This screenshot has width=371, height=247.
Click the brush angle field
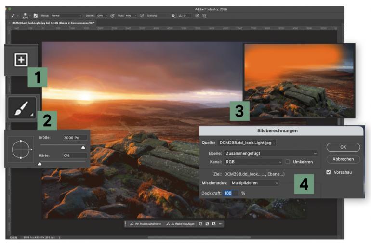tap(187, 16)
